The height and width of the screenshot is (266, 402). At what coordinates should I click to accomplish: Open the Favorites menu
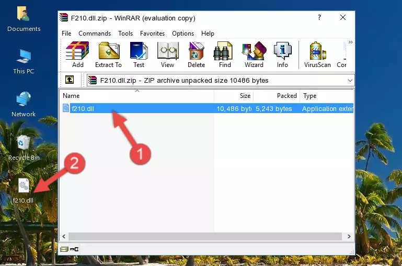(x=152, y=34)
